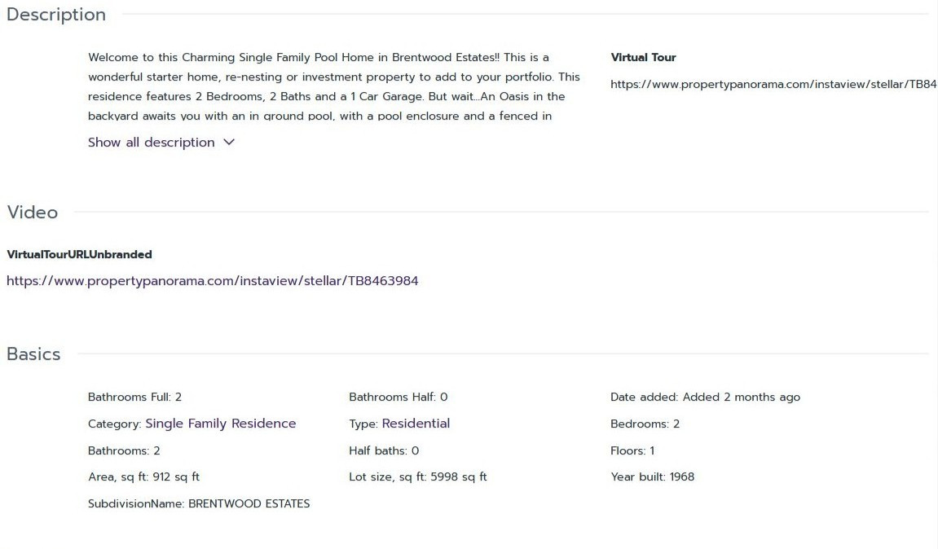Click the bold Virtual Tour label
This screenshot has height=549, width=938.
click(x=643, y=58)
